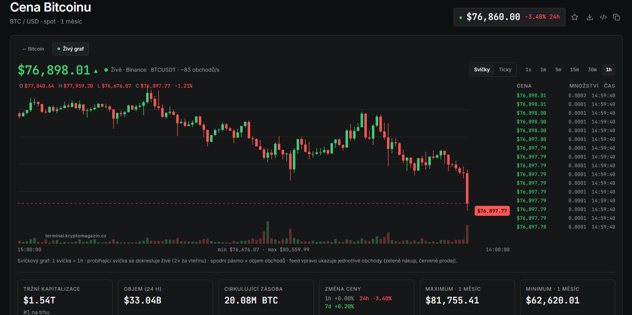Select the Živý graf tab

click(70, 49)
